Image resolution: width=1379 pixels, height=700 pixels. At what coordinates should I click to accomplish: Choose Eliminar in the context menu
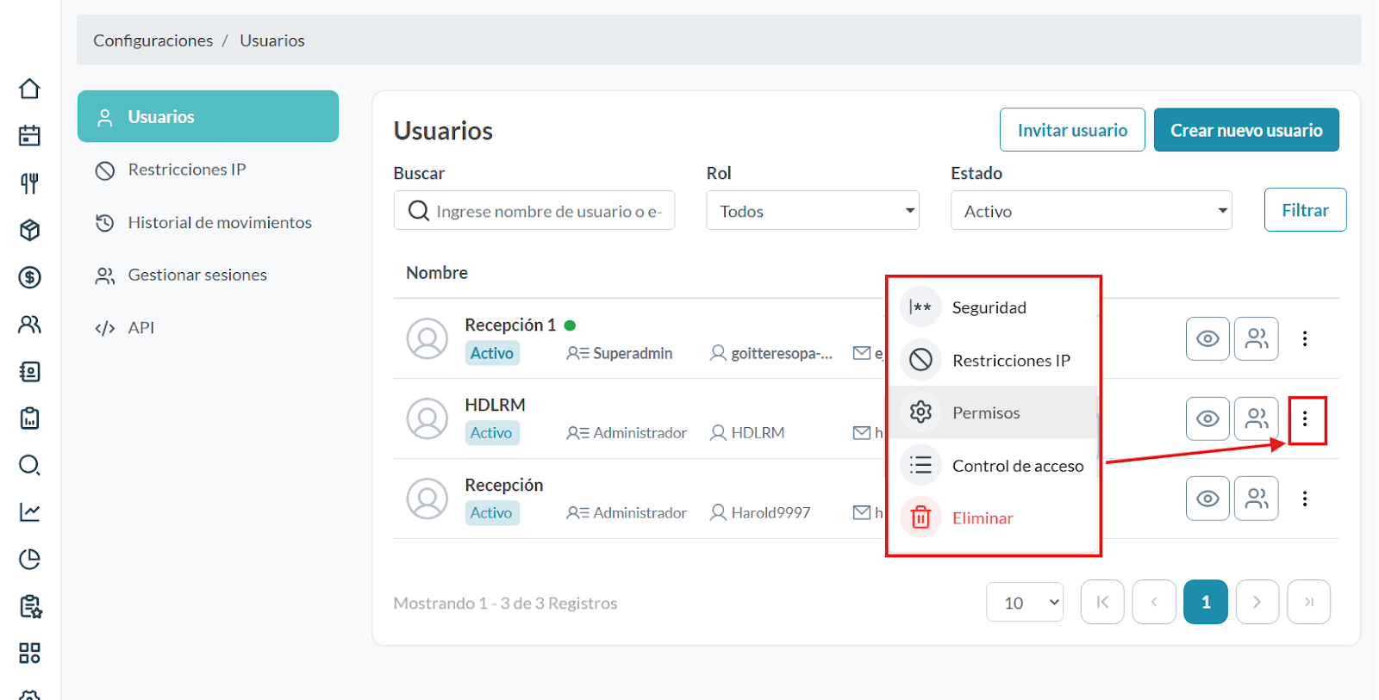[982, 518]
